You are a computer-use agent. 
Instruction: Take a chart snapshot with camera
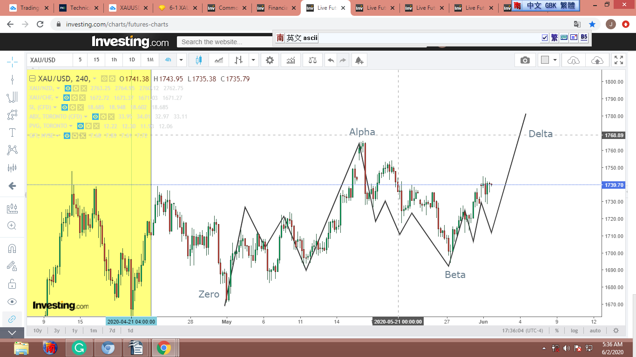coord(525,60)
